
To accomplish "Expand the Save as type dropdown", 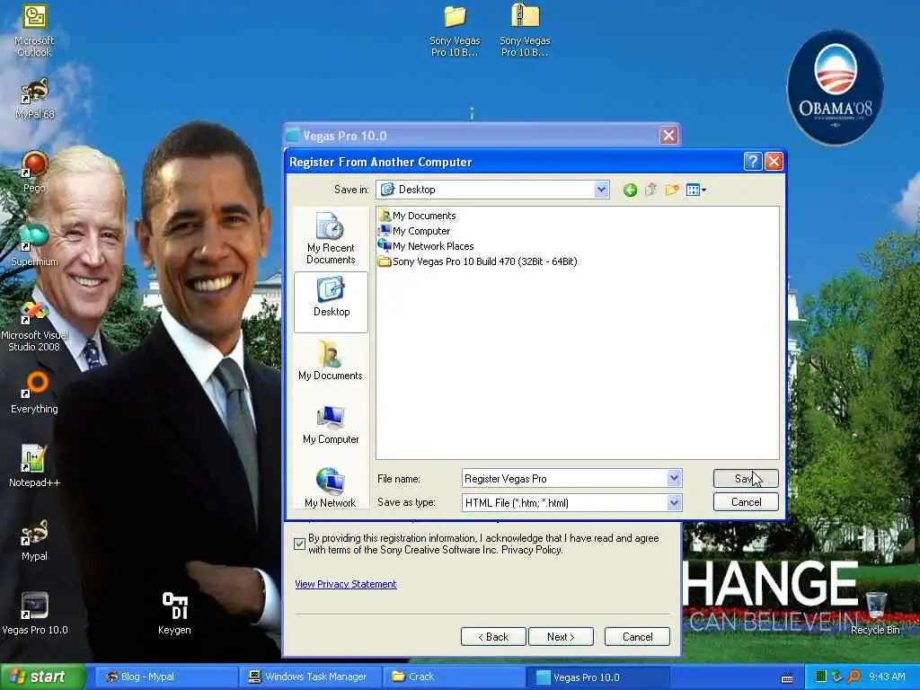I will pos(674,502).
